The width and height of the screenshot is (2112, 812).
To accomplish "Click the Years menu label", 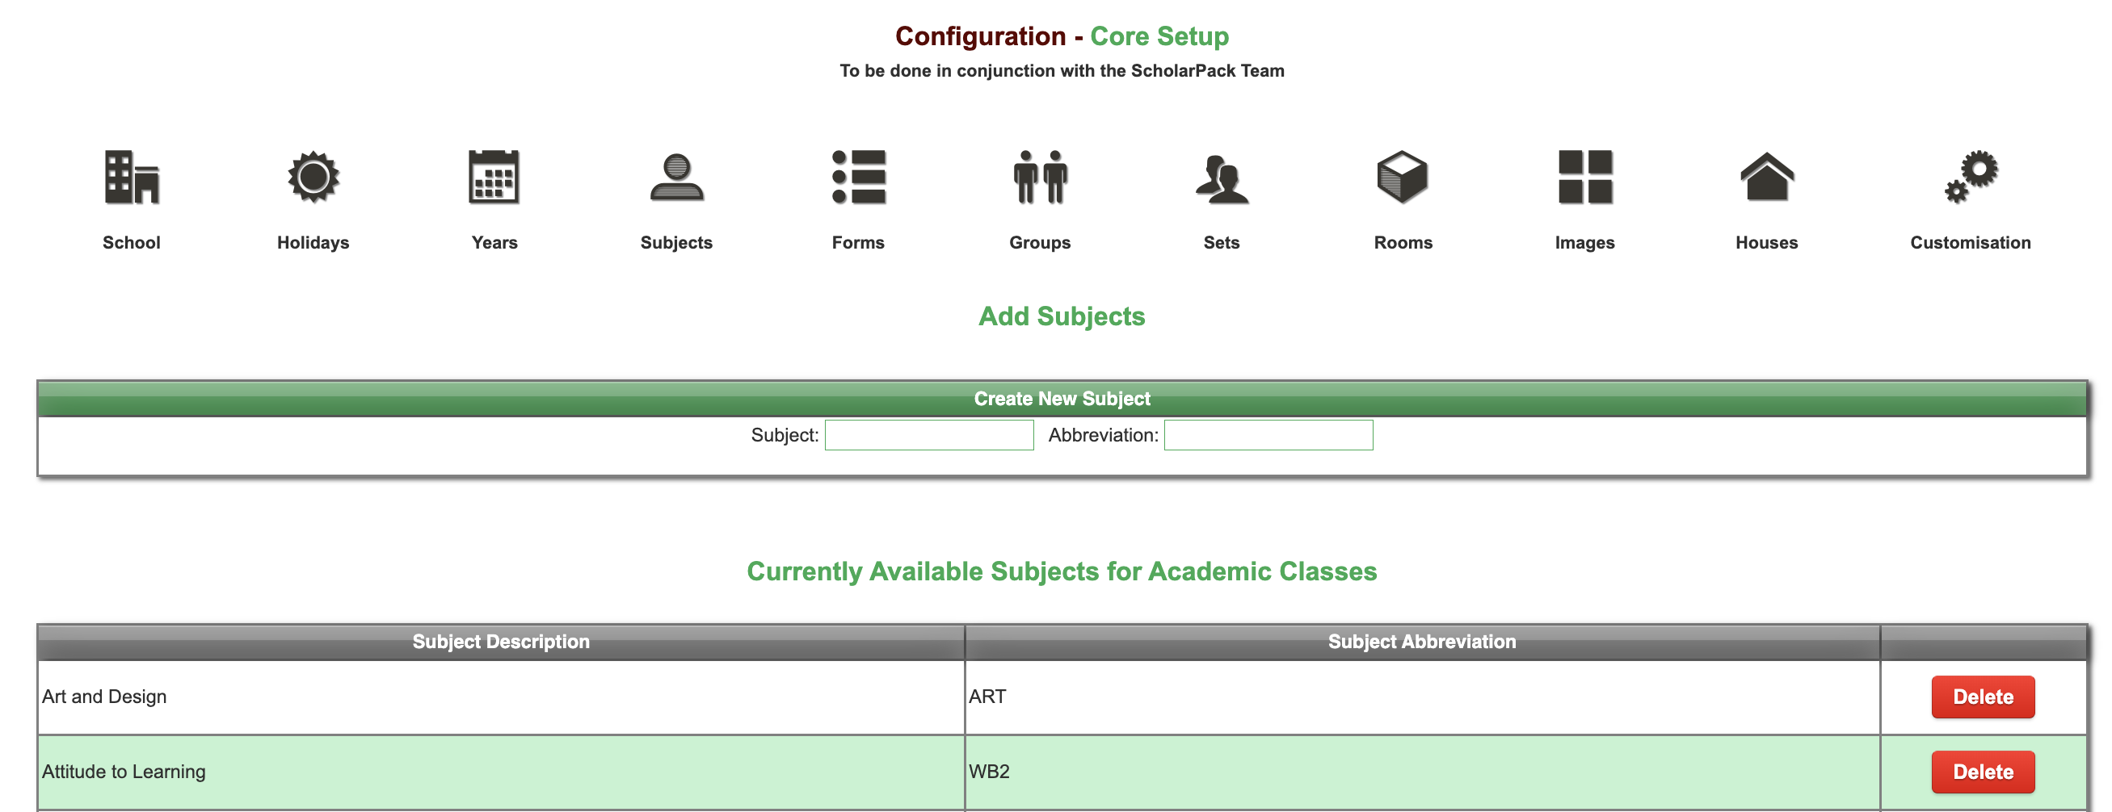I will [x=494, y=242].
